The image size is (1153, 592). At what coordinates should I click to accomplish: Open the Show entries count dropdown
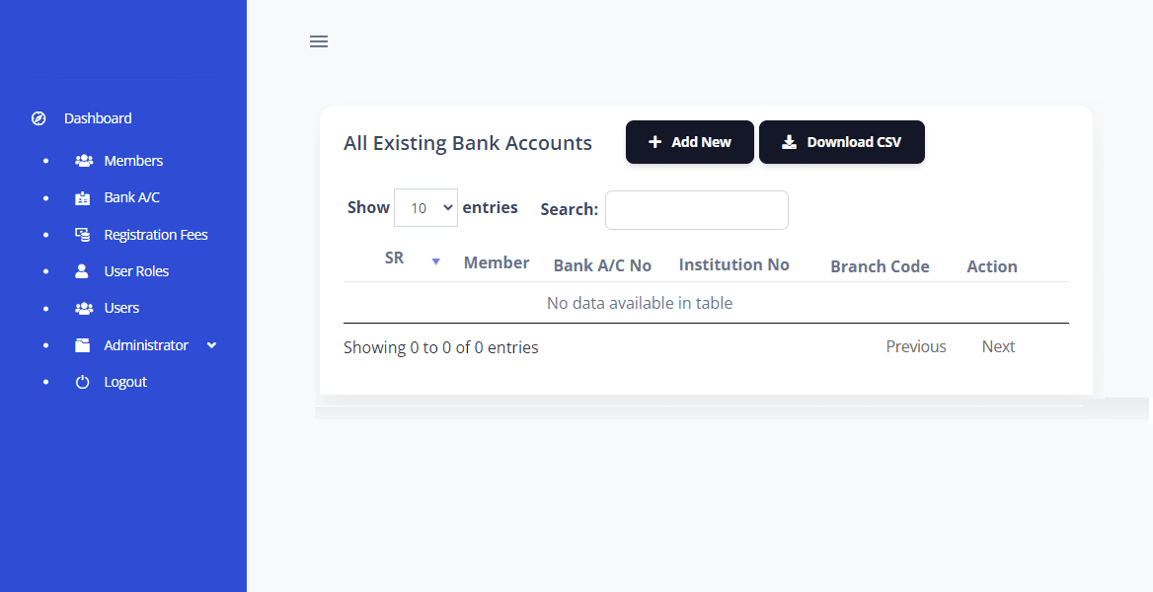tap(425, 208)
